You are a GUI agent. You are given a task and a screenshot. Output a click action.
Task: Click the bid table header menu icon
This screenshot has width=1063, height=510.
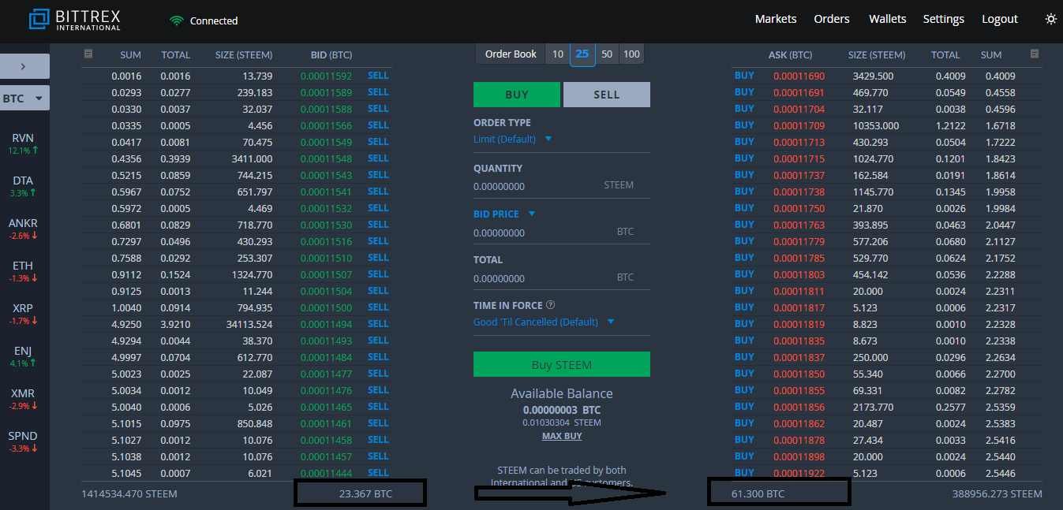(x=88, y=54)
